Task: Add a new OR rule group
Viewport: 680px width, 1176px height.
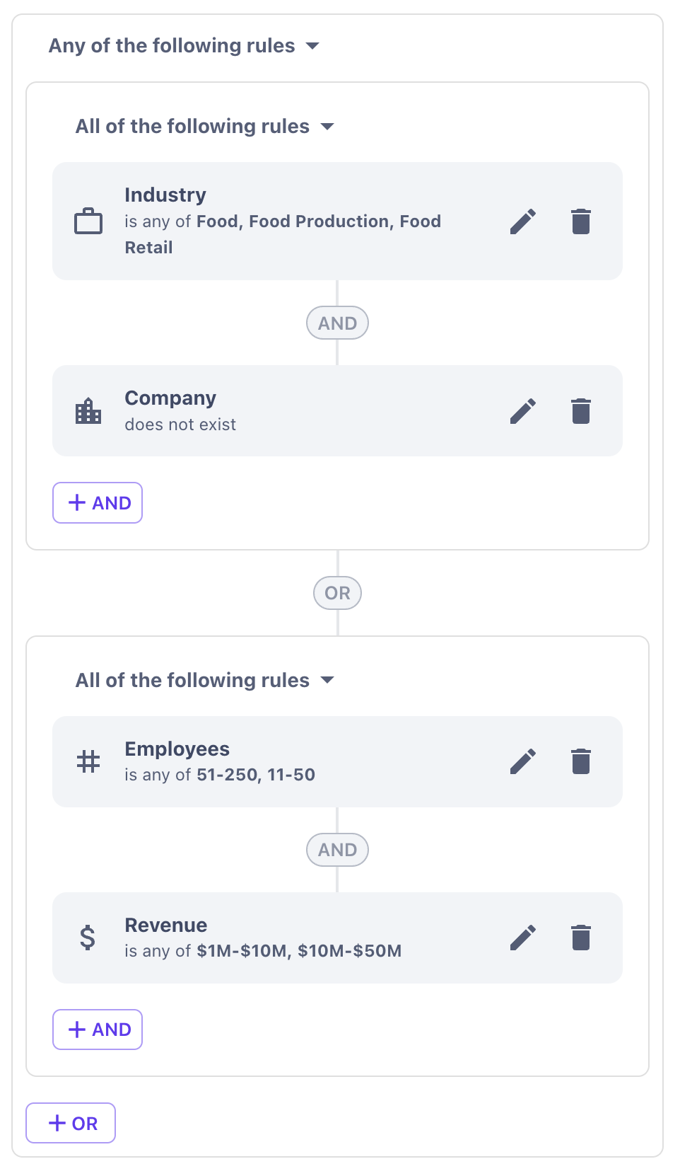Action: [x=71, y=1123]
